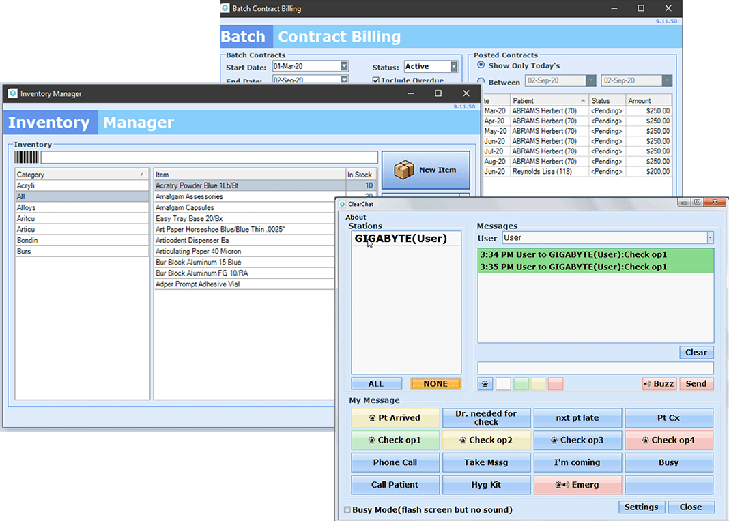Select the red message color swatch
Viewport: 729px width, 521px height.
click(x=556, y=384)
